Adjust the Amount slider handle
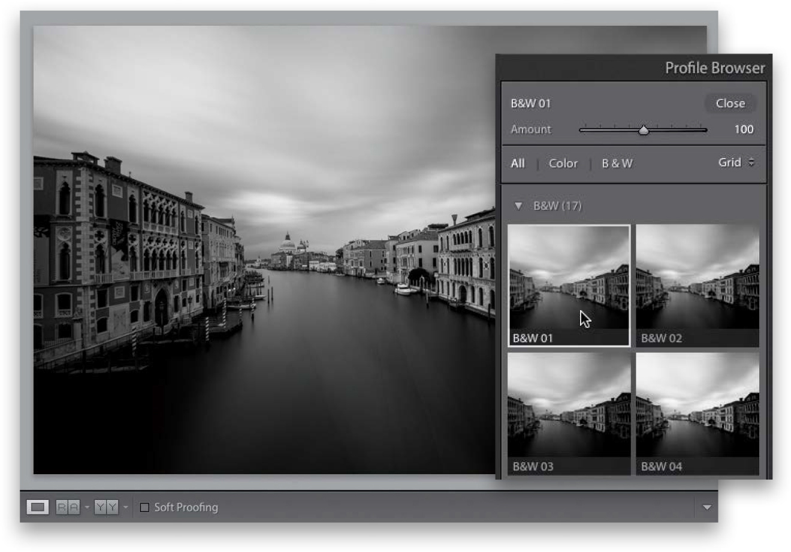Image resolution: width=791 pixels, height=552 pixels. coord(644,129)
